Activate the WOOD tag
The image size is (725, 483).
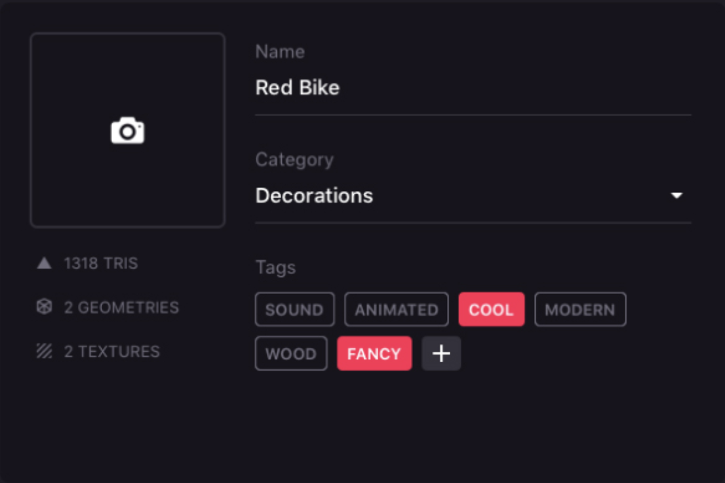(x=291, y=353)
